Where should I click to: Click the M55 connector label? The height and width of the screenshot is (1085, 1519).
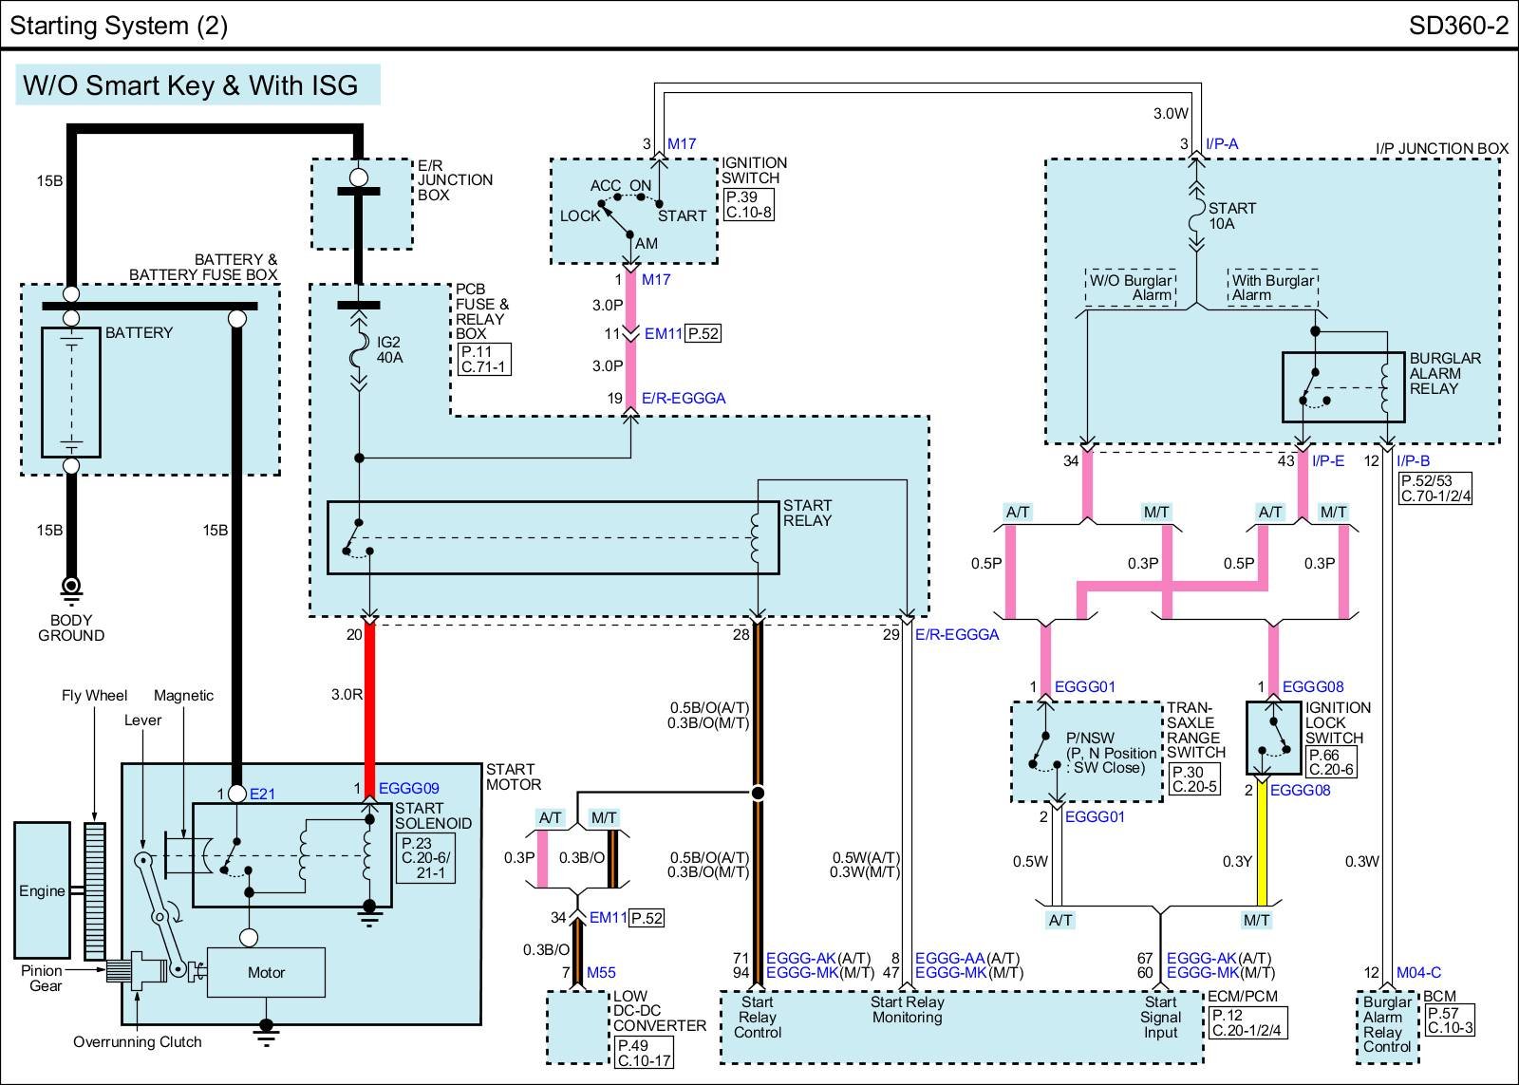pos(601,972)
